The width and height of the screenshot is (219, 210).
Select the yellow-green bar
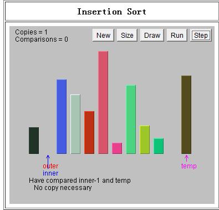(145, 140)
